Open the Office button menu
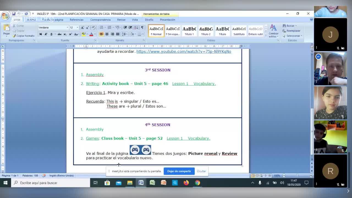This screenshot has height=198, width=352. pos(5,16)
